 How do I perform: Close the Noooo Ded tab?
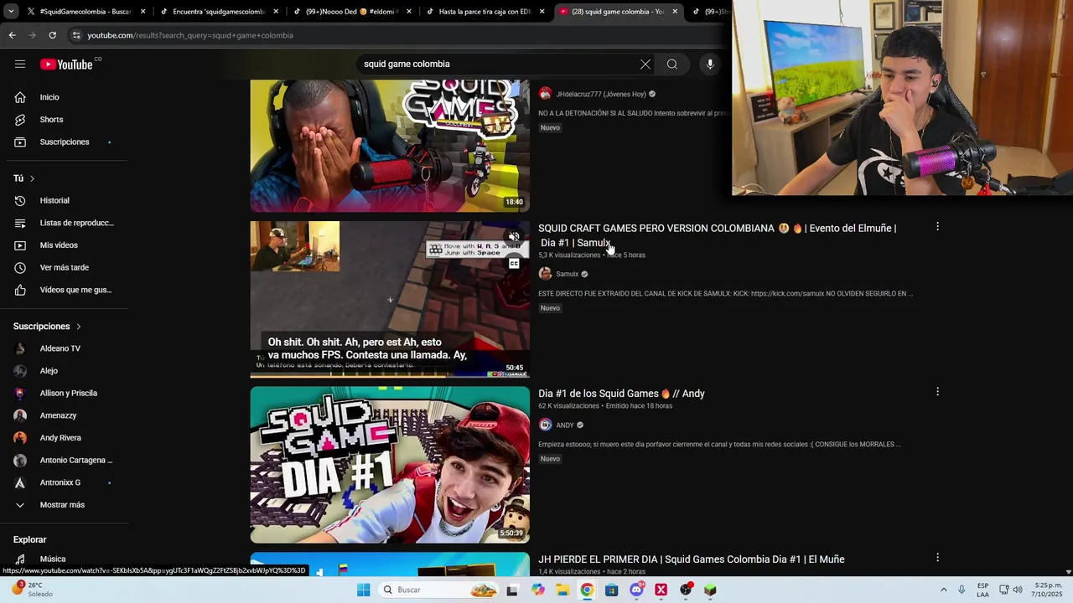tap(409, 12)
